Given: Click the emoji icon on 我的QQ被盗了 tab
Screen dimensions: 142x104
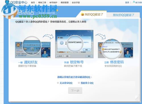Looking at the screenshot, I should pyautogui.click(x=82, y=14).
